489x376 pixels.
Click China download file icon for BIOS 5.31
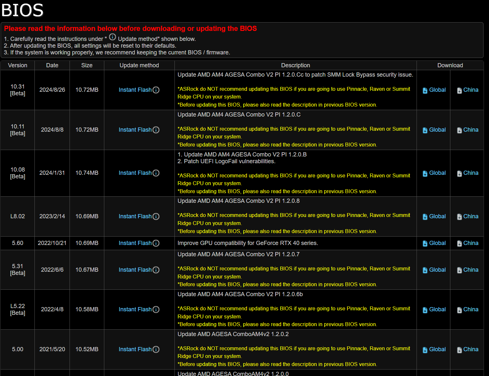[459, 270]
